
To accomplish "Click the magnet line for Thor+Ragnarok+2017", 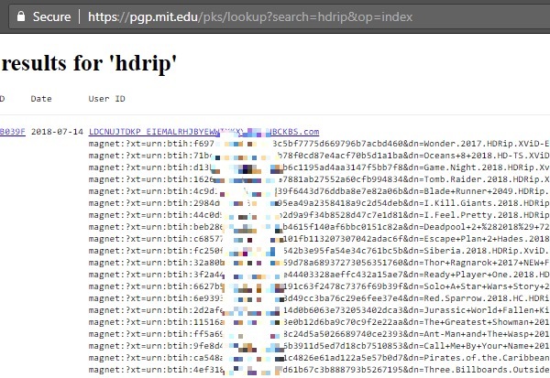I will click(x=319, y=263).
